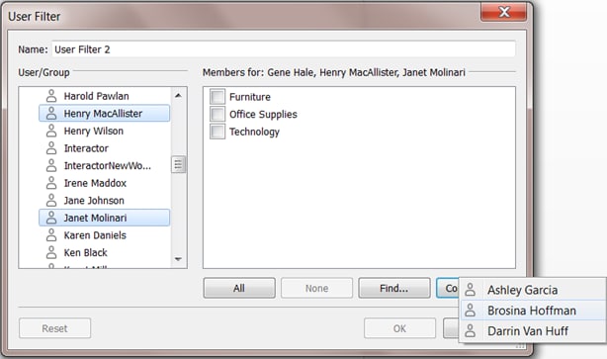The width and height of the screenshot is (607, 359).
Task: Select Ashley Garcia from the popup menu
Action: pyautogui.click(x=532, y=290)
